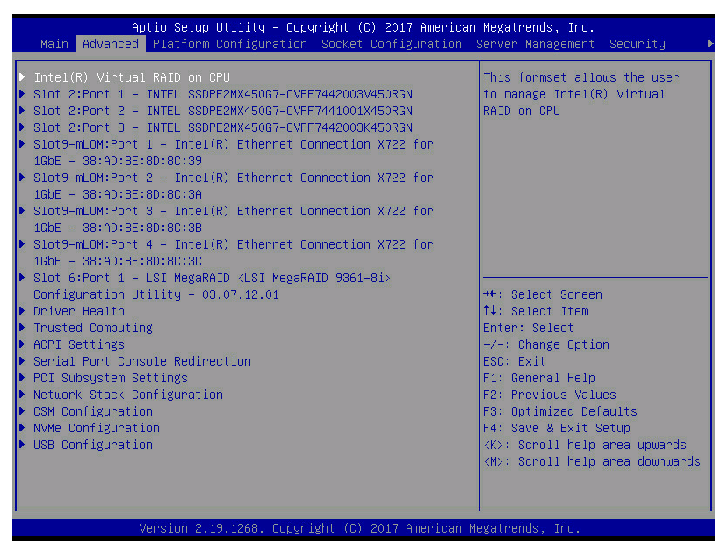
Task: Expand arrow beside Driver Health
Action: coord(23,311)
